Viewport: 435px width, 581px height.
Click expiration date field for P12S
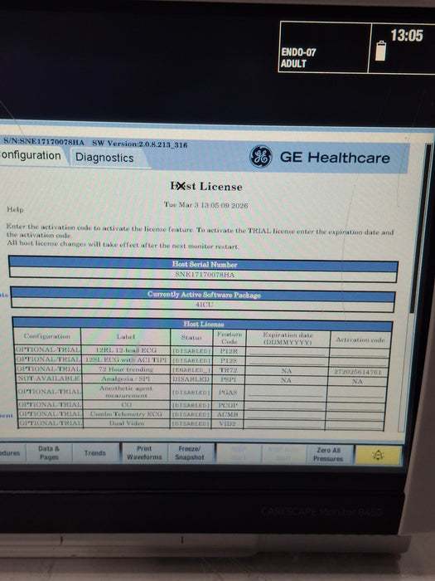(288, 361)
